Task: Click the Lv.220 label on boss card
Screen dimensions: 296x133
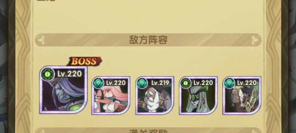Action: 70,74
